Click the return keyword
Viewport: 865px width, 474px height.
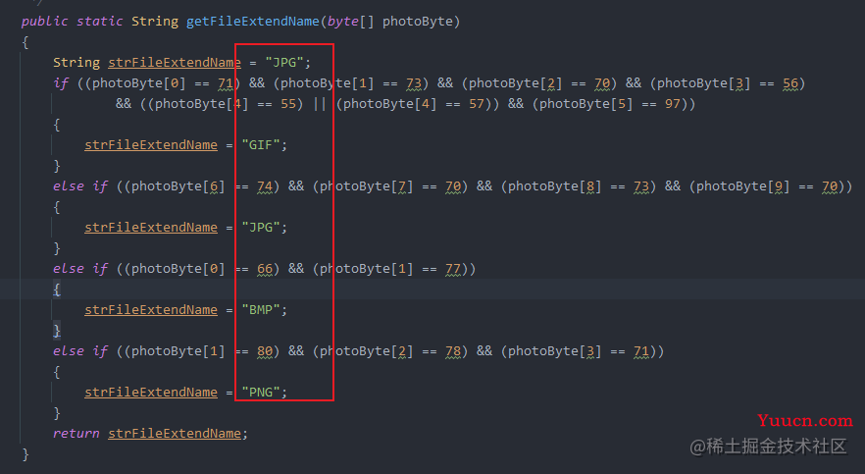[x=76, y=433]
